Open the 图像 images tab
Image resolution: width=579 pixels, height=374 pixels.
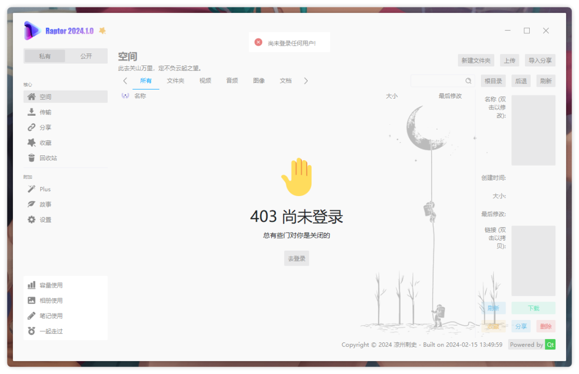click(x=258, y=80)
